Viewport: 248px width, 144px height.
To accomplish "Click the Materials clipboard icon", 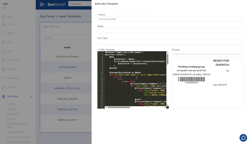I will 4,69.
